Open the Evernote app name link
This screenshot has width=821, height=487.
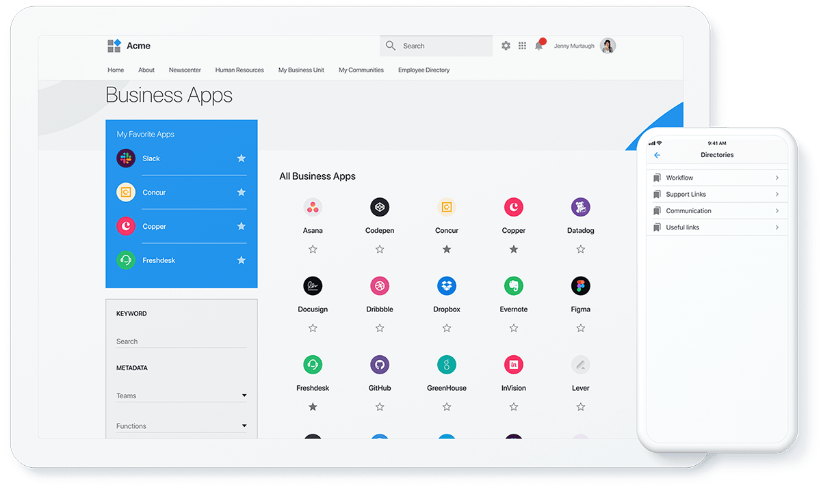click(514, 309)
